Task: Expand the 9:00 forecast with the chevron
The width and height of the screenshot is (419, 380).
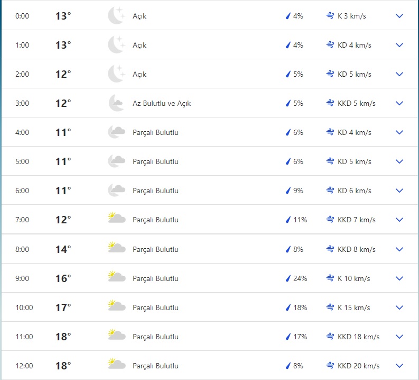Action: click(x=399, y=278)
